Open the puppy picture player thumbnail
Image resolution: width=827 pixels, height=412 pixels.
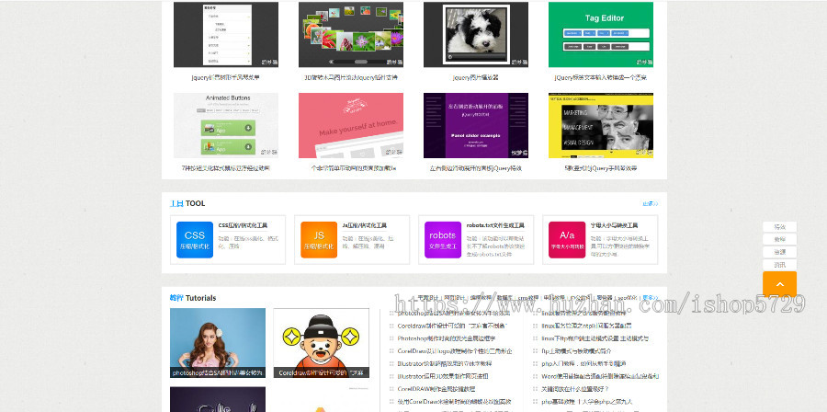pyautogui.click(x=476, y=35)
